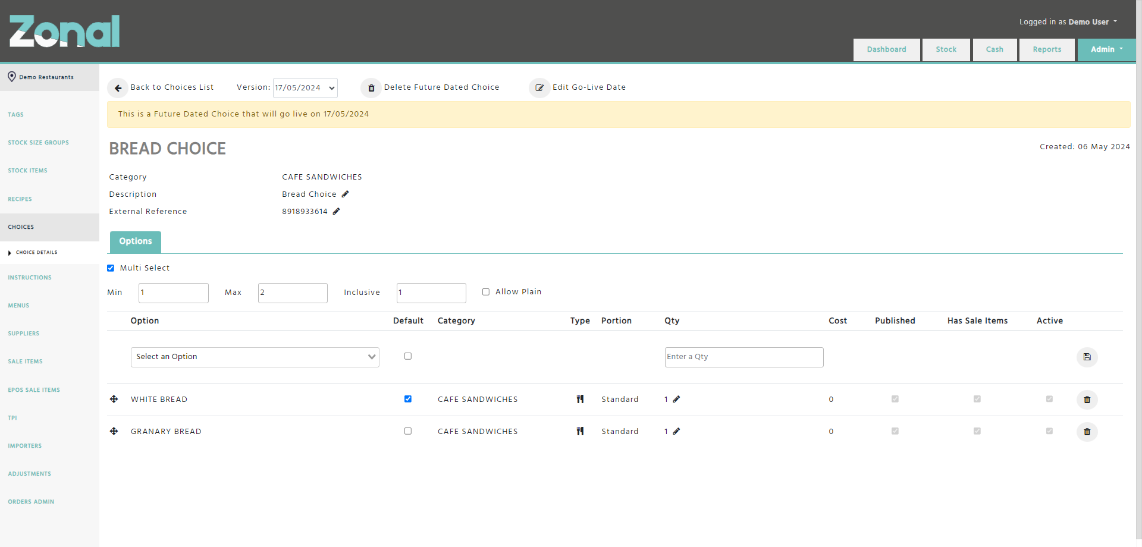
Task: Edit the External Reference 8918933614 pencil
Action: point(336,211)
